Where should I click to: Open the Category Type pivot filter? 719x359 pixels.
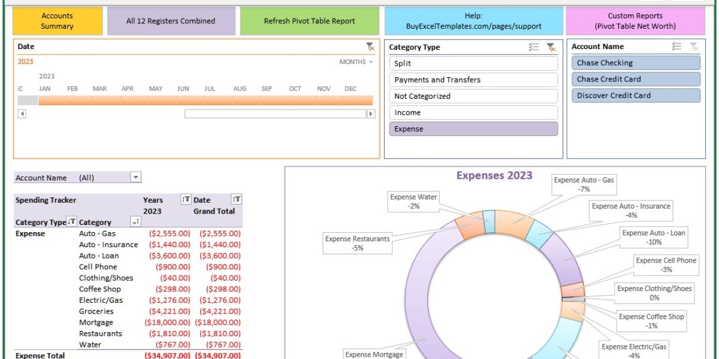point(72,222)
